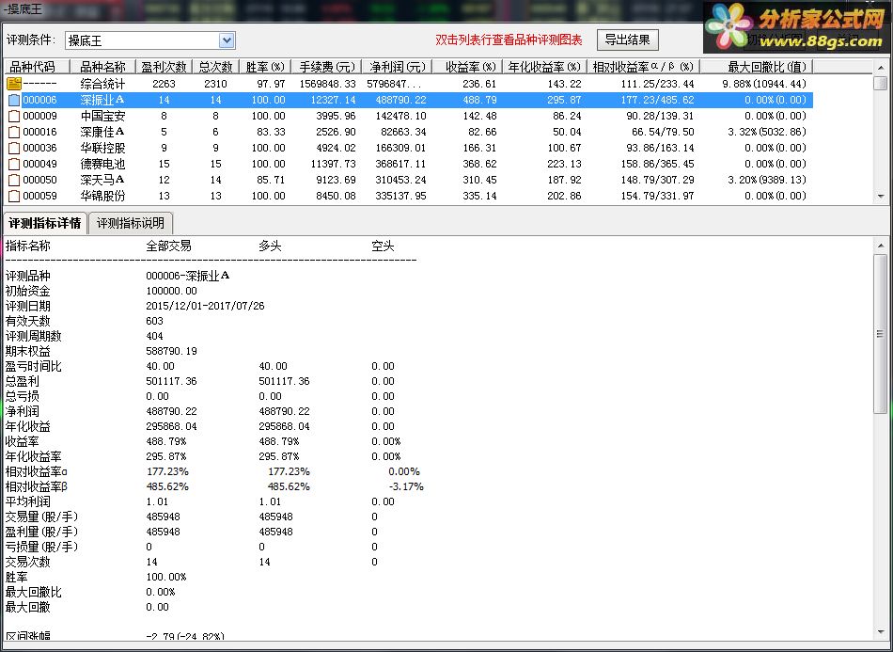The image size is (893, 652).
Task: Click the 交易次数 label in details
Action: [28, 562]
